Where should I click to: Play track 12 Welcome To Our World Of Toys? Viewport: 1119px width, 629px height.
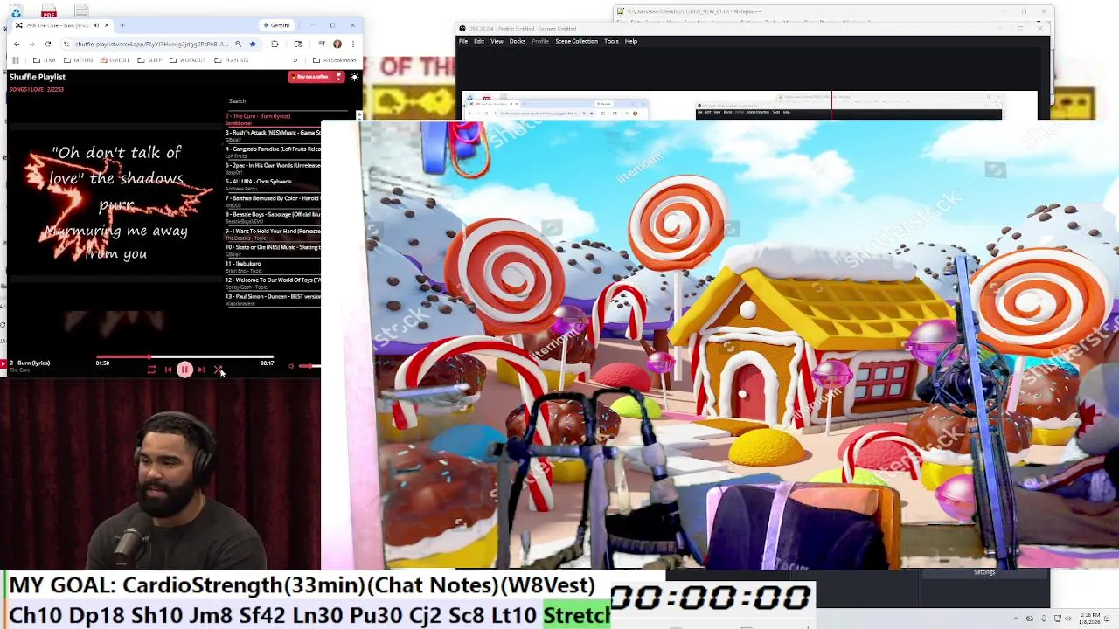(x=273, y=282)
